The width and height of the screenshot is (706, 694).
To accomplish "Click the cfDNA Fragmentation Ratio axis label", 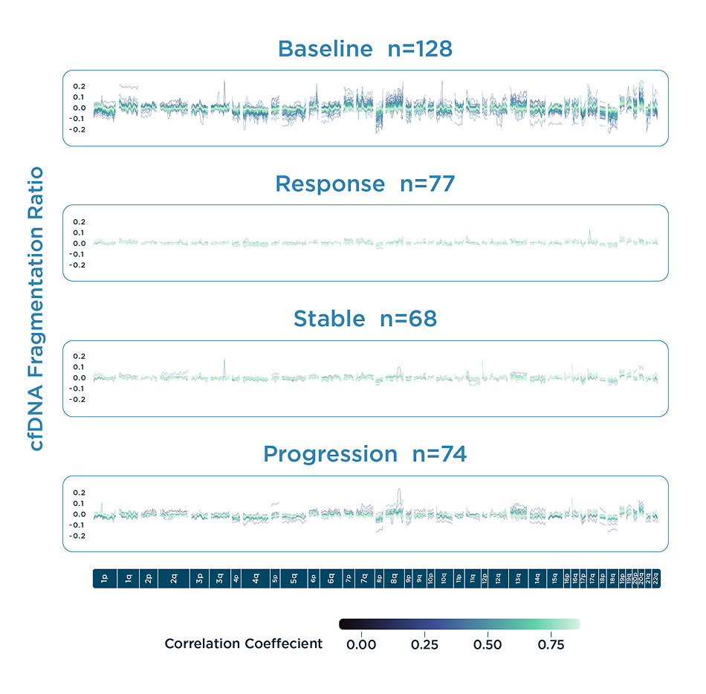I will tap(36, 309).
